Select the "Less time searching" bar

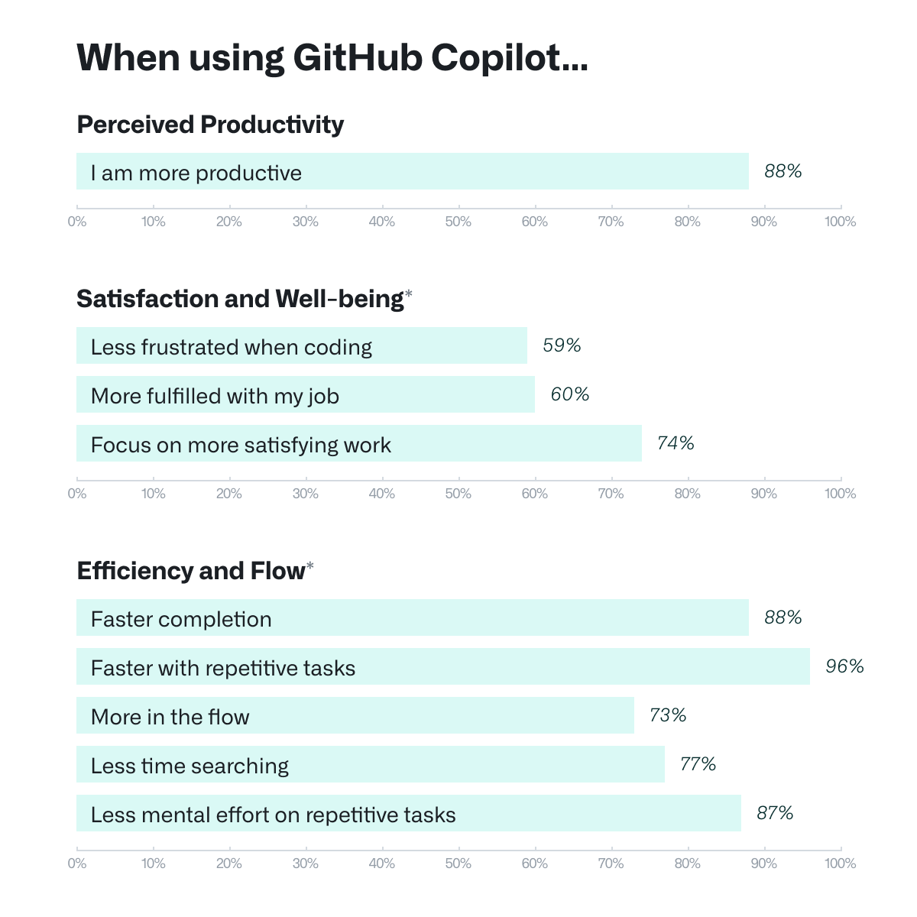pyautogui.click(x=371, y=764)
